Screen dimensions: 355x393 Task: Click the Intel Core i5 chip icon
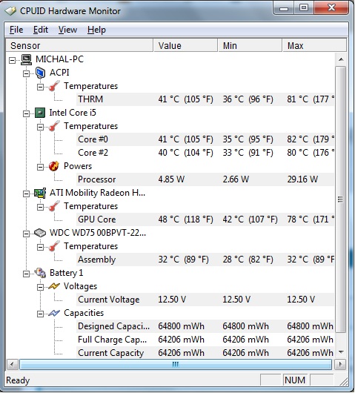(40, 113)
